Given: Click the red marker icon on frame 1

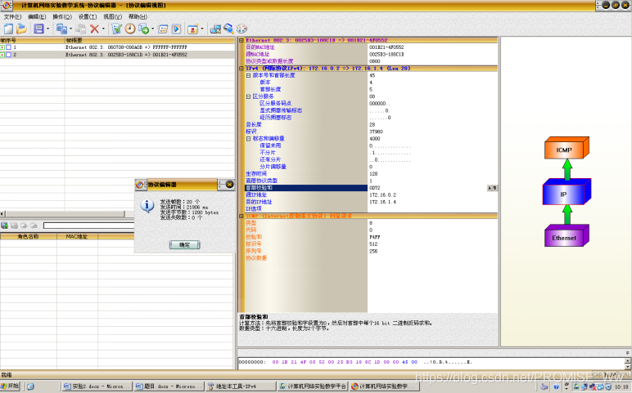Looking at the screenshot, I should (x=2, y=47).
